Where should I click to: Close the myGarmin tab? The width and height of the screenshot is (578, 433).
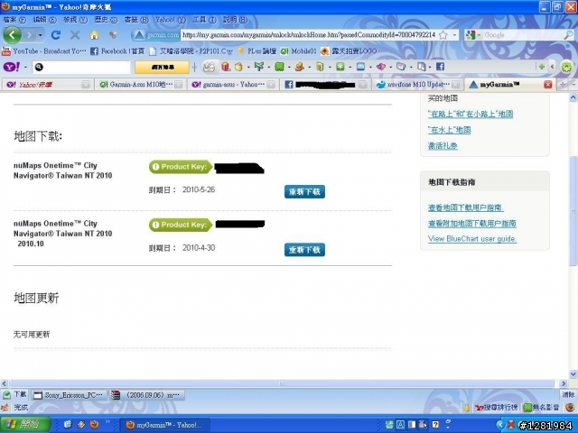coord(548,85)
